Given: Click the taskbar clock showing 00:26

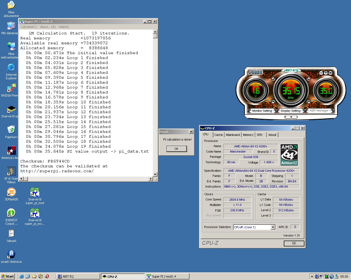Looking at the screenshot, I should point(344,276).
